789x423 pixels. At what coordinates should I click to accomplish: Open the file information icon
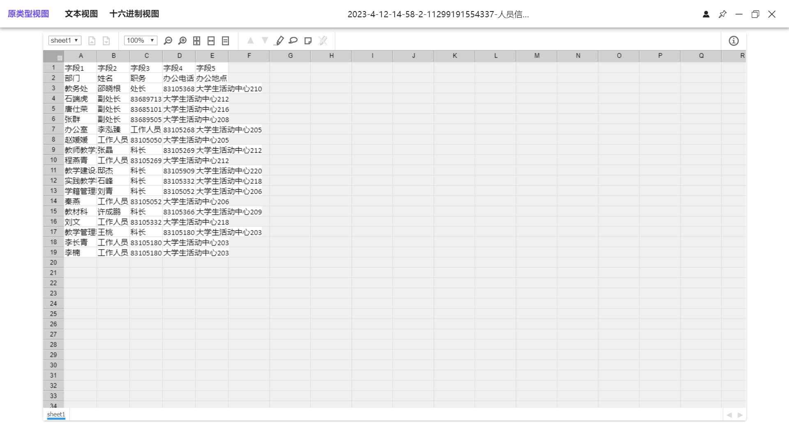tap(734, 41)
